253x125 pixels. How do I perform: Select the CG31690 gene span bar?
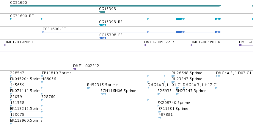[115, 6]
